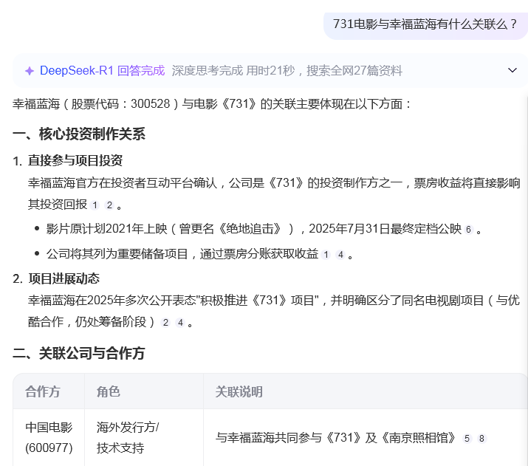Open citation 1 after 票房分账获取收益
Screen dimensions: 528x466
pos(326,255)
